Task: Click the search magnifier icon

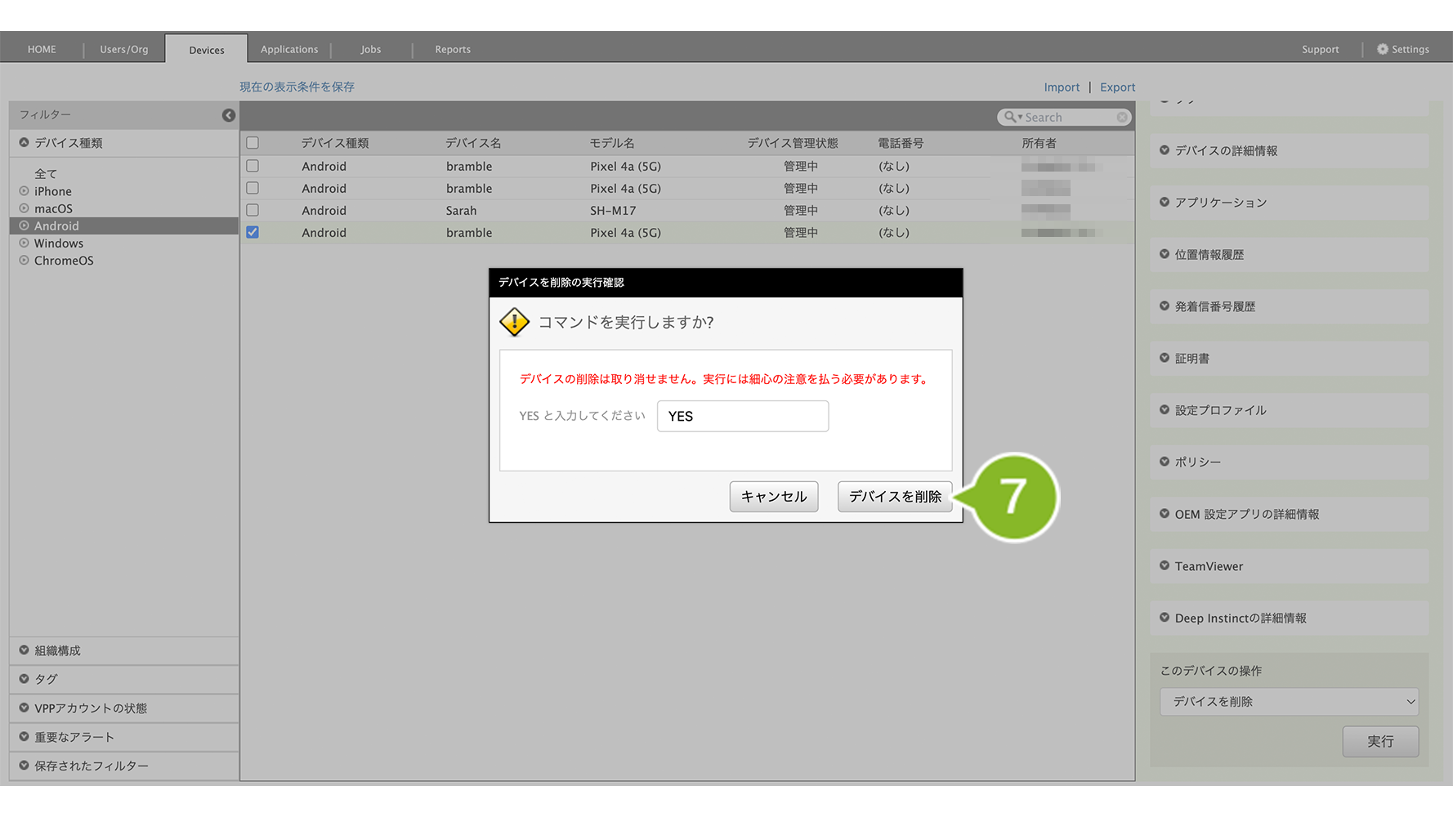Action: coord(1011,117)
